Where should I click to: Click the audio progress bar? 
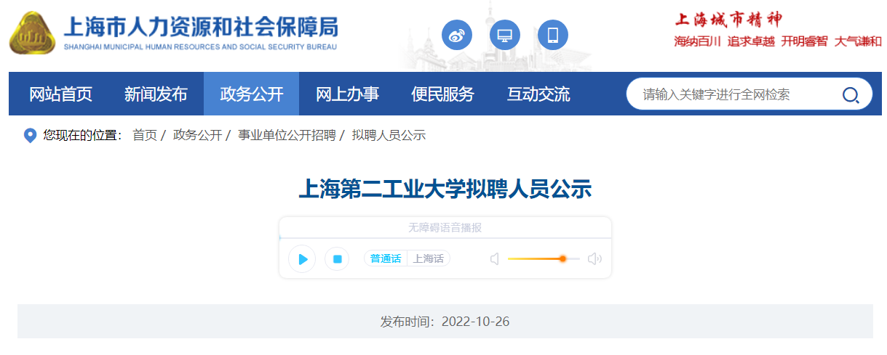pos(445,238)
